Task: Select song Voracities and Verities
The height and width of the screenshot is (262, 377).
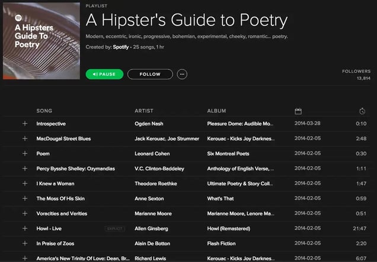Action: pyautogui.click(x=62, y=214)
